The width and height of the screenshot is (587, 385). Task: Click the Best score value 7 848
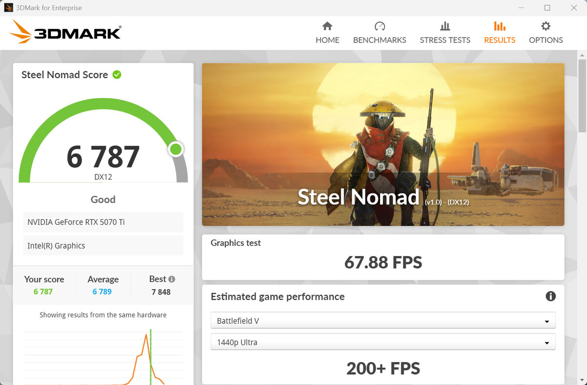coord(161,292)
